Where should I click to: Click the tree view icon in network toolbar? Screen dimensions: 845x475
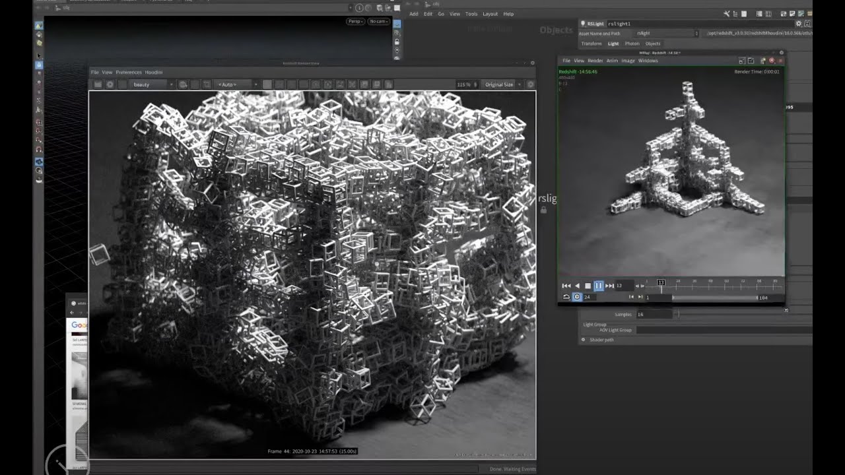(x=737, y=14)
